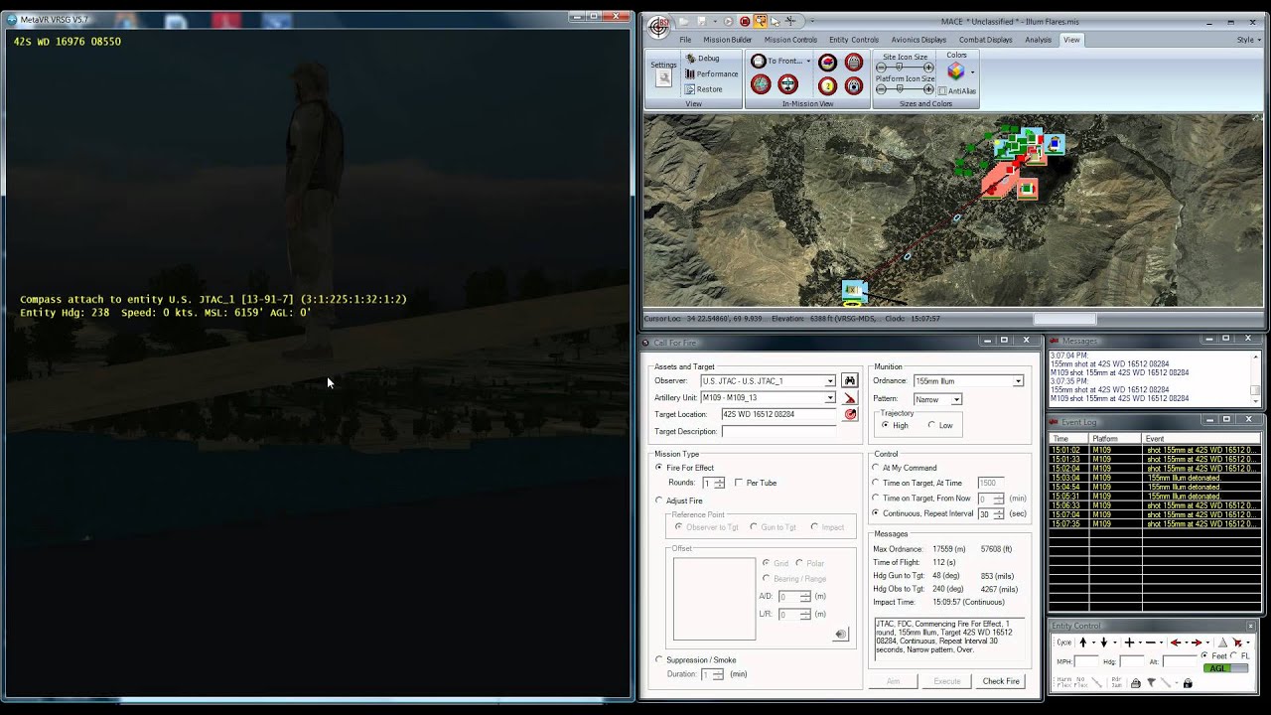Select the Suppression / Smoke radio button
Screen dimensions: 1271x715
coord(659,659)
